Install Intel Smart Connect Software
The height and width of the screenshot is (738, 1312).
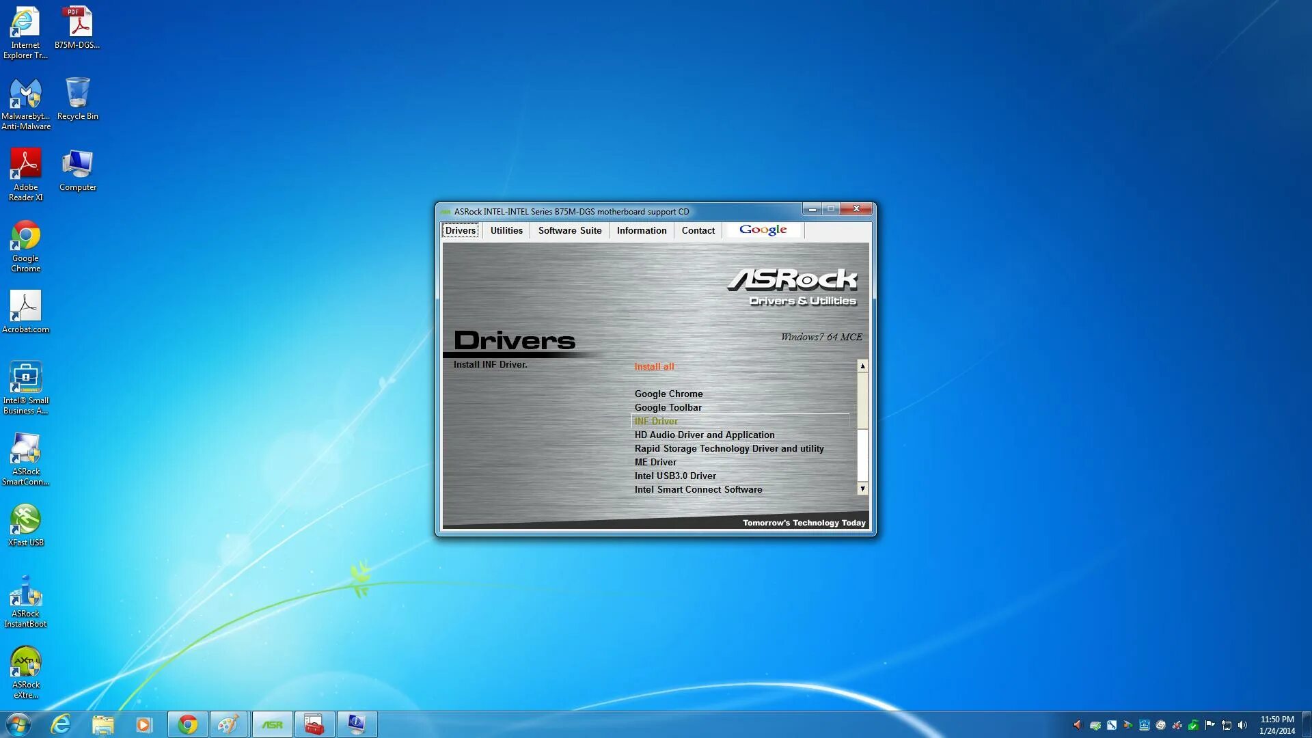(x=698, y=489)
